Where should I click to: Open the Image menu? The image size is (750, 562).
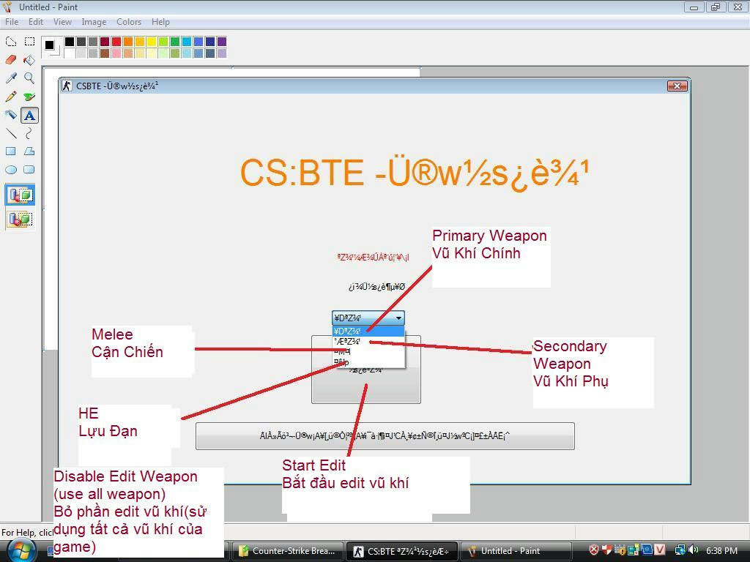(x=94, y=22)
